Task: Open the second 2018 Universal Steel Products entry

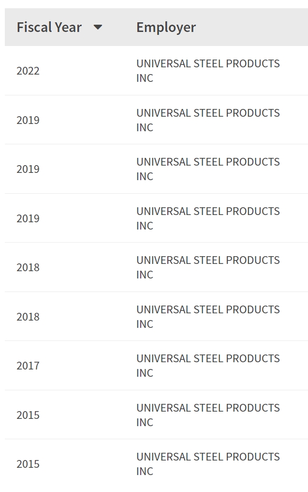Action: pos(208,317)
